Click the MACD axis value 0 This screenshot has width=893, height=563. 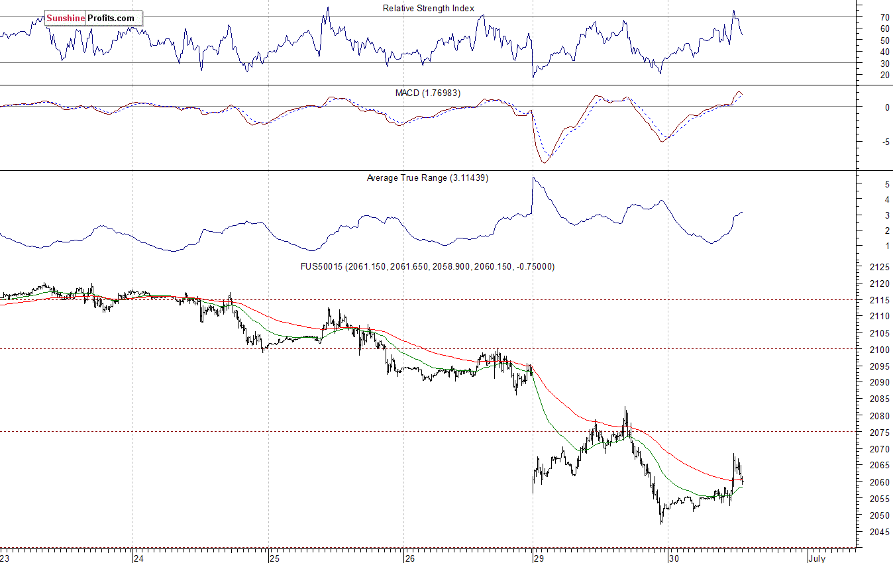point(887,107)
